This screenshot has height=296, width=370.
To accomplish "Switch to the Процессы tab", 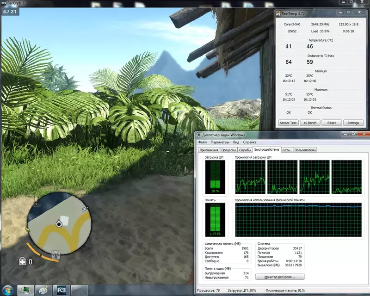I will pyautogui.click(x=228, y=150).
